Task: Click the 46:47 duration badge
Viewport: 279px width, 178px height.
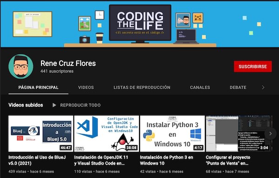Action: (66, 148)
